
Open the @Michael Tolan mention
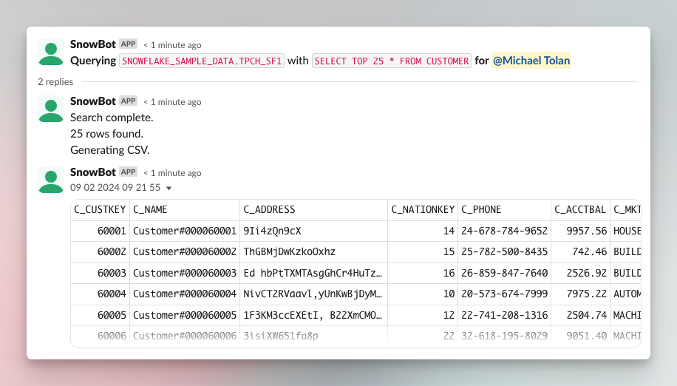(531, 61)
